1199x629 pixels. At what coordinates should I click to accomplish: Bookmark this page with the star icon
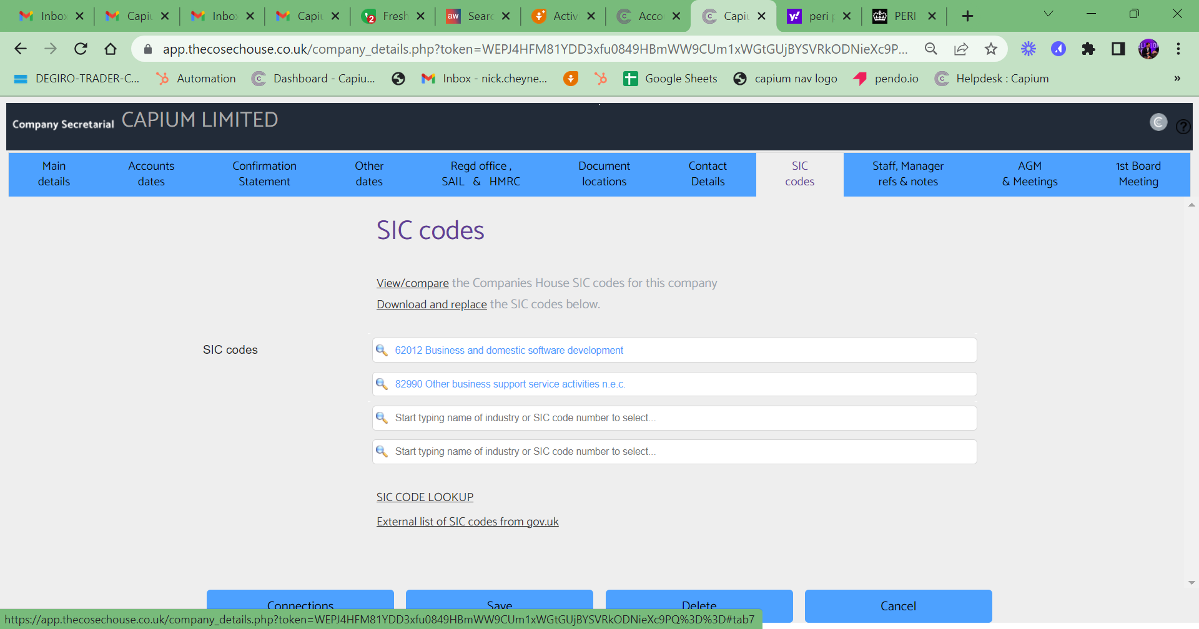click(x=991, y=49)
